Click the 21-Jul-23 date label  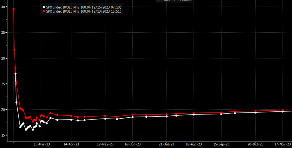(167, 144)
